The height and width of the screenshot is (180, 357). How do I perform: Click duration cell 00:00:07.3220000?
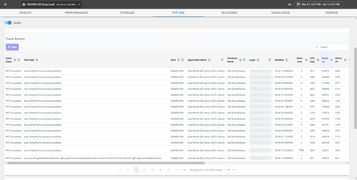click(x=284, y=150)
